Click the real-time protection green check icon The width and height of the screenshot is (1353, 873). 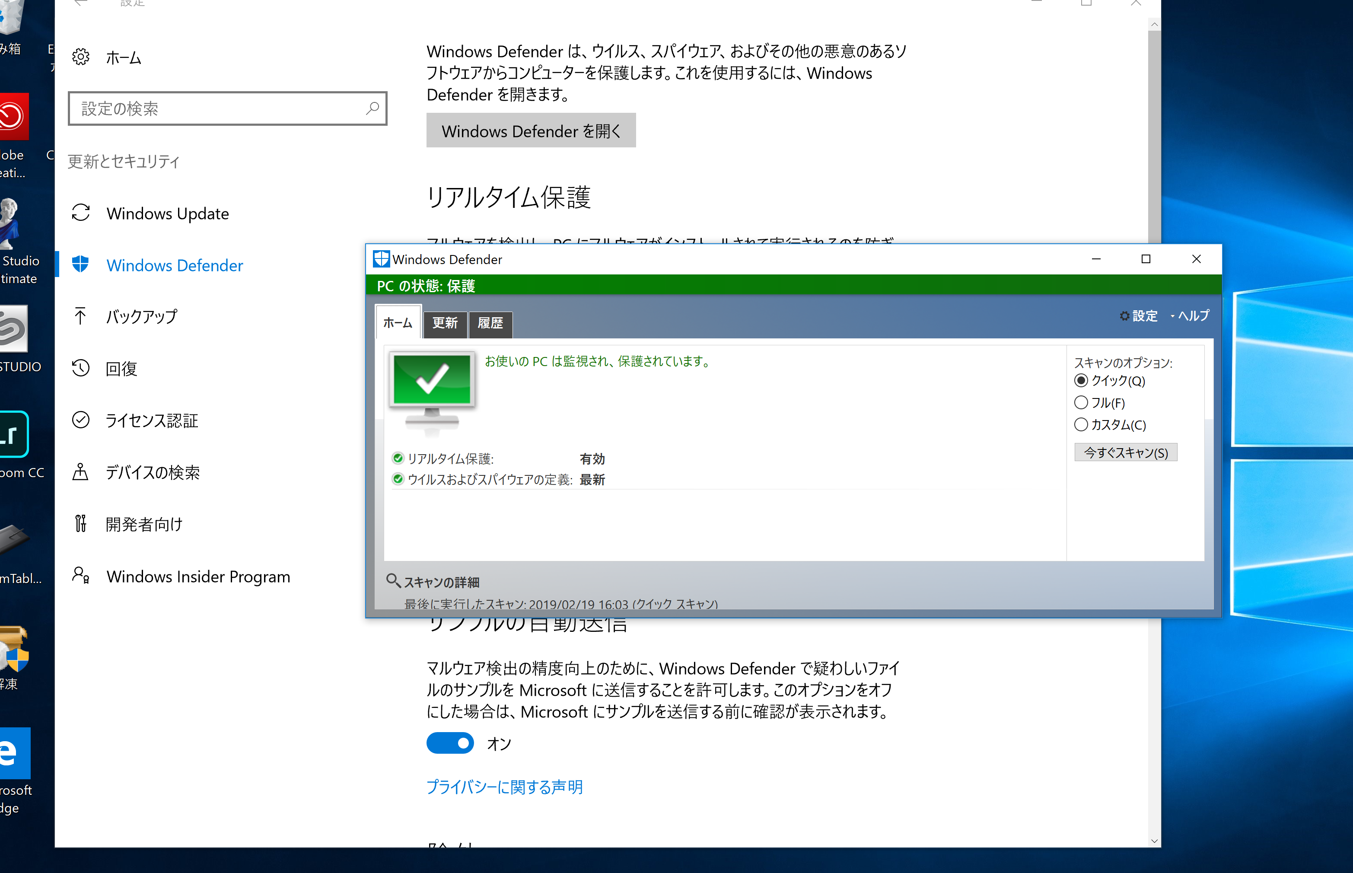point(398,458)
